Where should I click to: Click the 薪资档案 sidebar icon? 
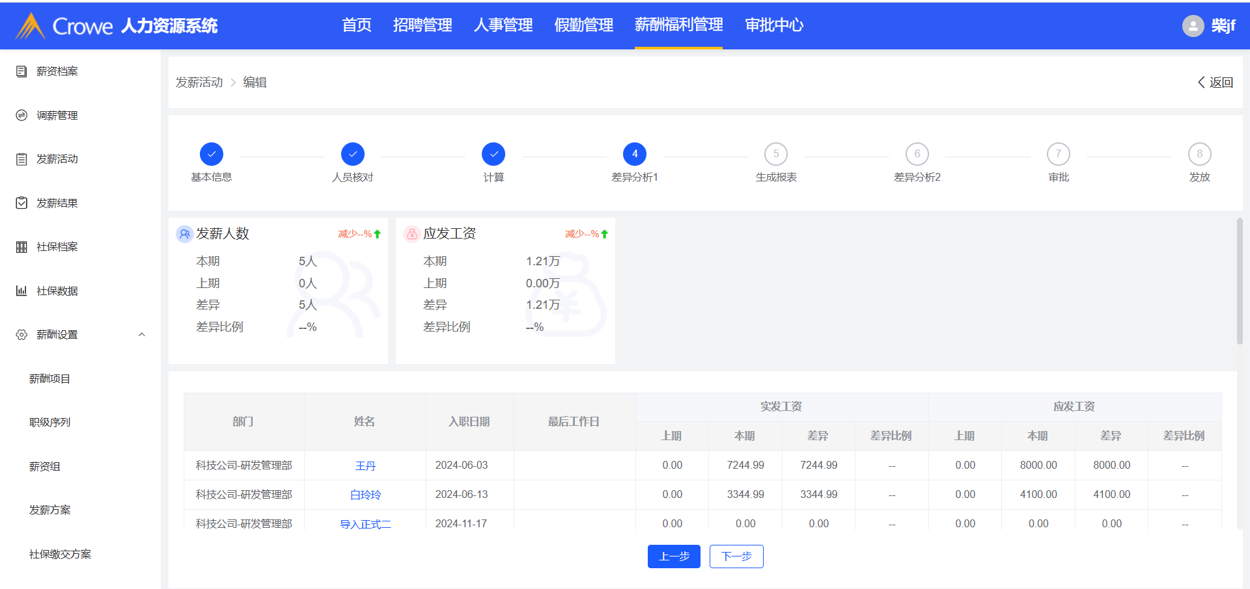[x=21, y=72]
